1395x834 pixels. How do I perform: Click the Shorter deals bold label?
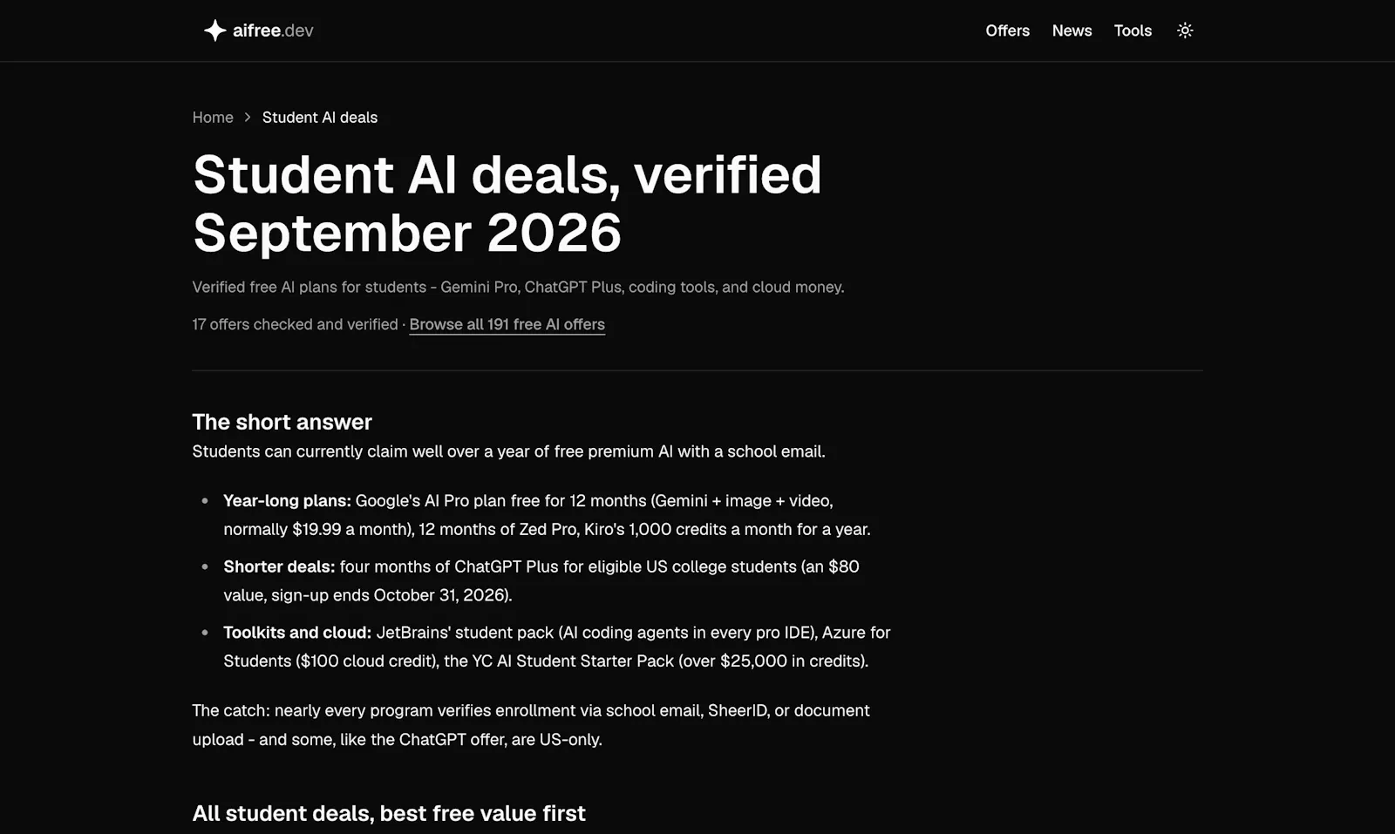279,566
